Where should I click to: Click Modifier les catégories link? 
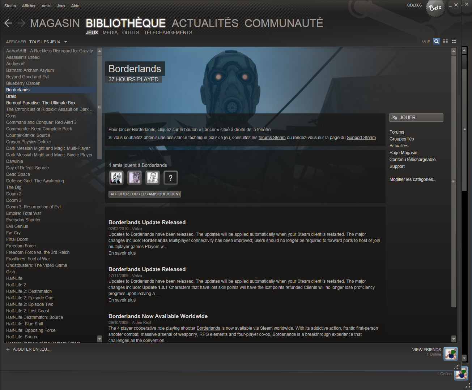pyautogui.click(x=413, y=179)
